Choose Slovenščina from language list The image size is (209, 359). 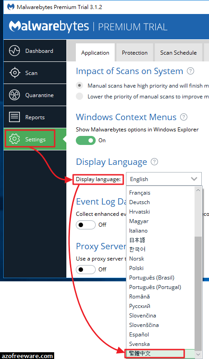click(x=160, y=325)
